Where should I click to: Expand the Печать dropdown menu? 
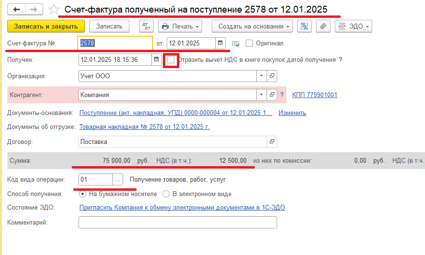tap(180, 26)
